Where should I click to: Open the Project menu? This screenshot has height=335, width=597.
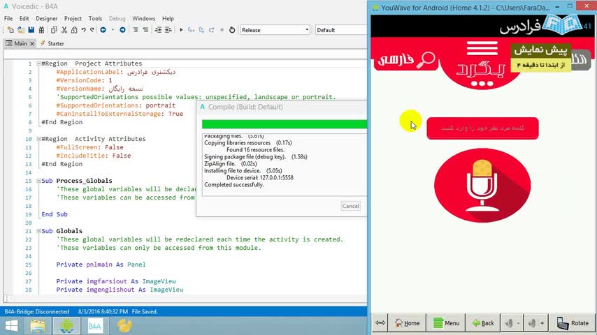click(x=73, y=18)
